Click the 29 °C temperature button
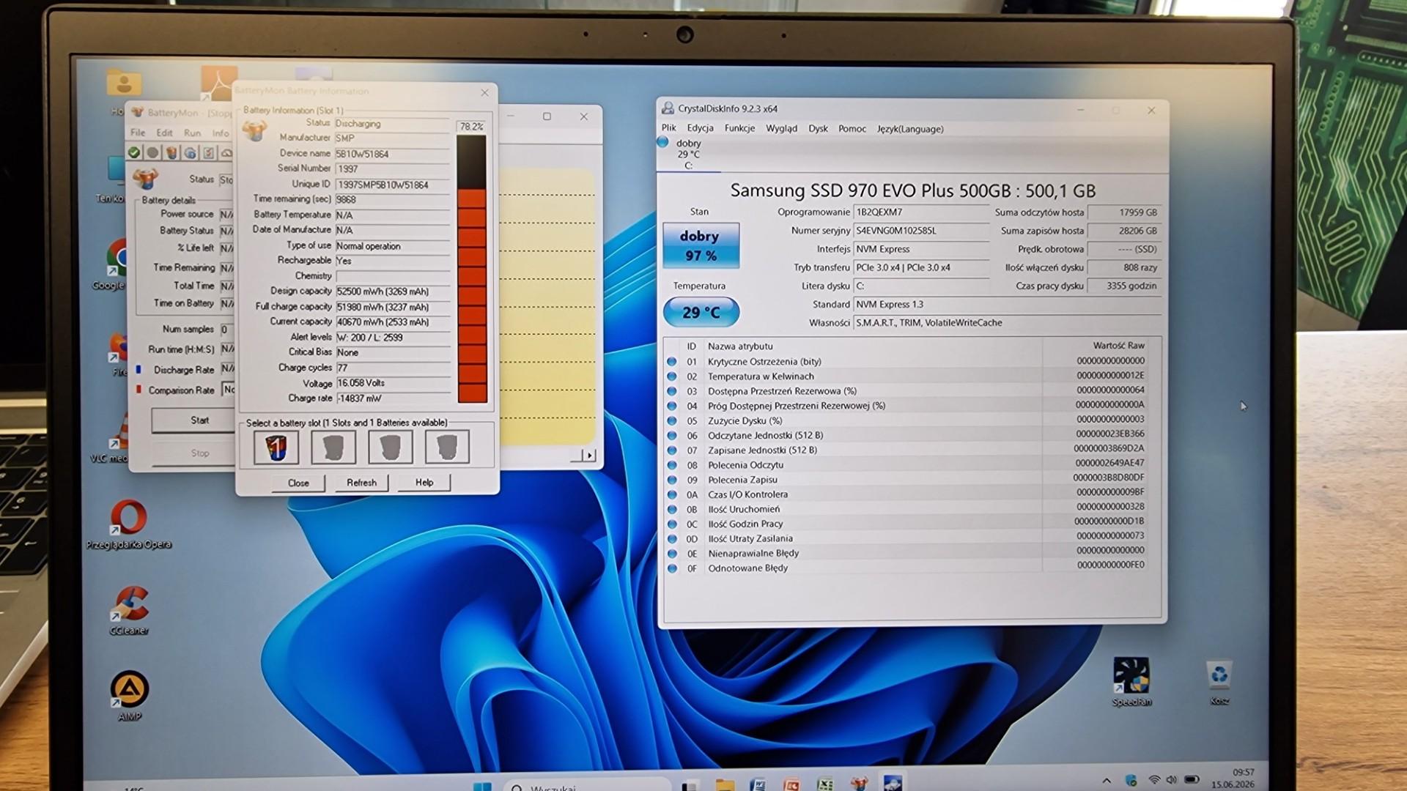The height and width of the screenshot is (791, 1407). point(701,312)
